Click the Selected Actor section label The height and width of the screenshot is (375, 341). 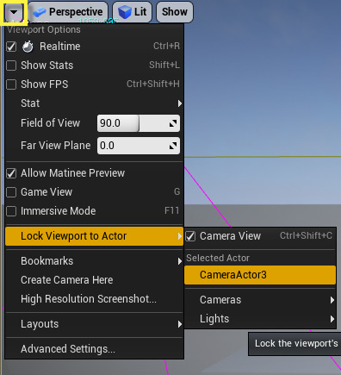pos(218,258)
